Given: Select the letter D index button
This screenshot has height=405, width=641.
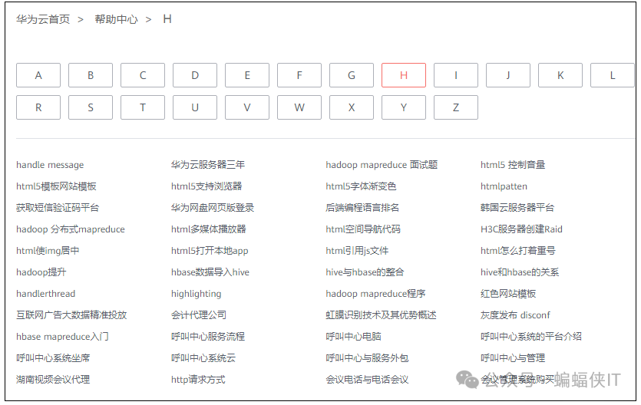Looking at the screenshot, I should pyautogui.click(x=195, y=75).
